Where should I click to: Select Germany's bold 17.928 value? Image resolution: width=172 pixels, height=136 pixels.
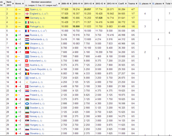[x=99, y=18]
